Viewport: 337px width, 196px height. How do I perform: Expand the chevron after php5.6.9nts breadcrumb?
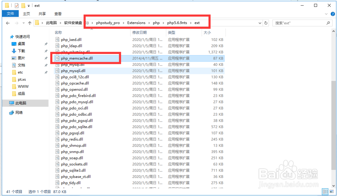(191, 23)
